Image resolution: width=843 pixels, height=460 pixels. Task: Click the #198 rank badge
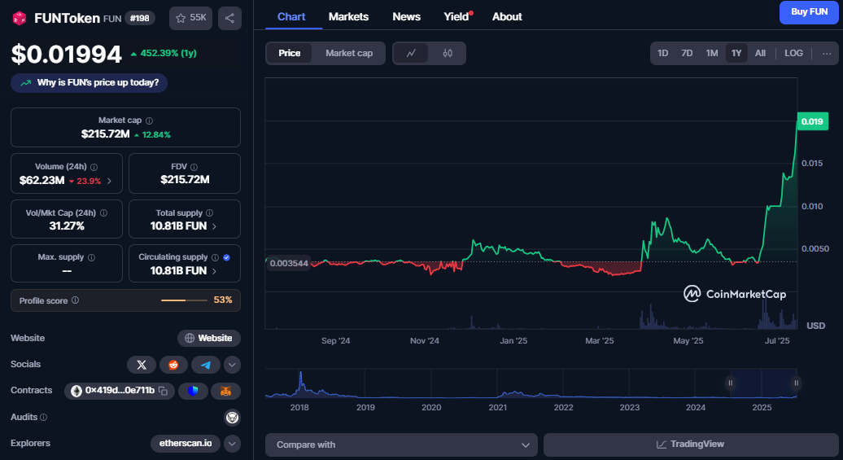tap(140, 18)
